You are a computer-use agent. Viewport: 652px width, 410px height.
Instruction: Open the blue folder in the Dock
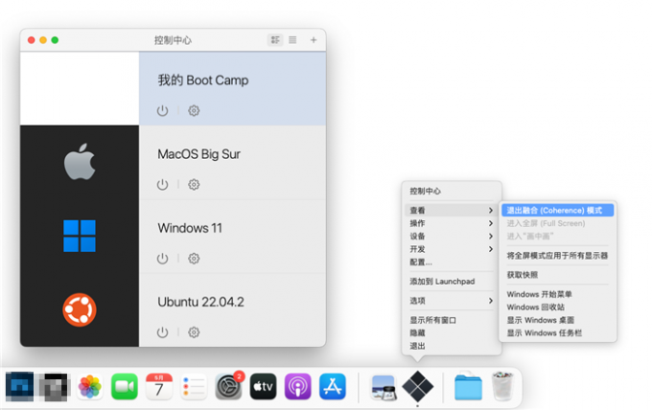(468, 387)
